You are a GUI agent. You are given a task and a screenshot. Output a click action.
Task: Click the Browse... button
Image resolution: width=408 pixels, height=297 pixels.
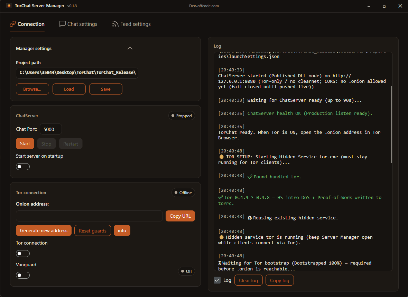tap(32, 89)
